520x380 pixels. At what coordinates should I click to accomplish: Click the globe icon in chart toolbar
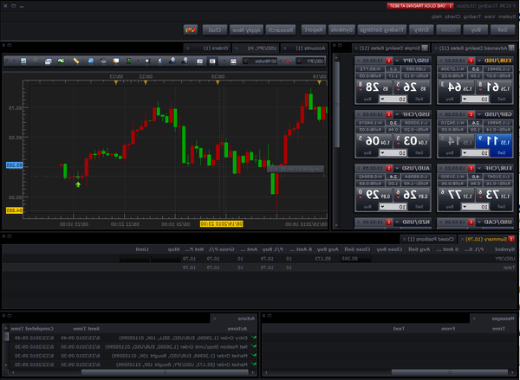click(x=90, y=61)
